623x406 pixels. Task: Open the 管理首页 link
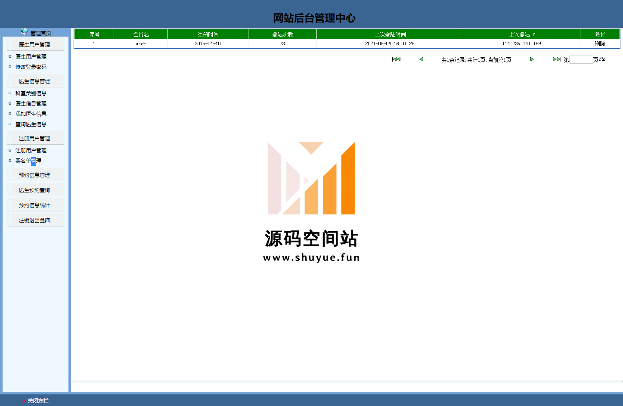[40, 33]
